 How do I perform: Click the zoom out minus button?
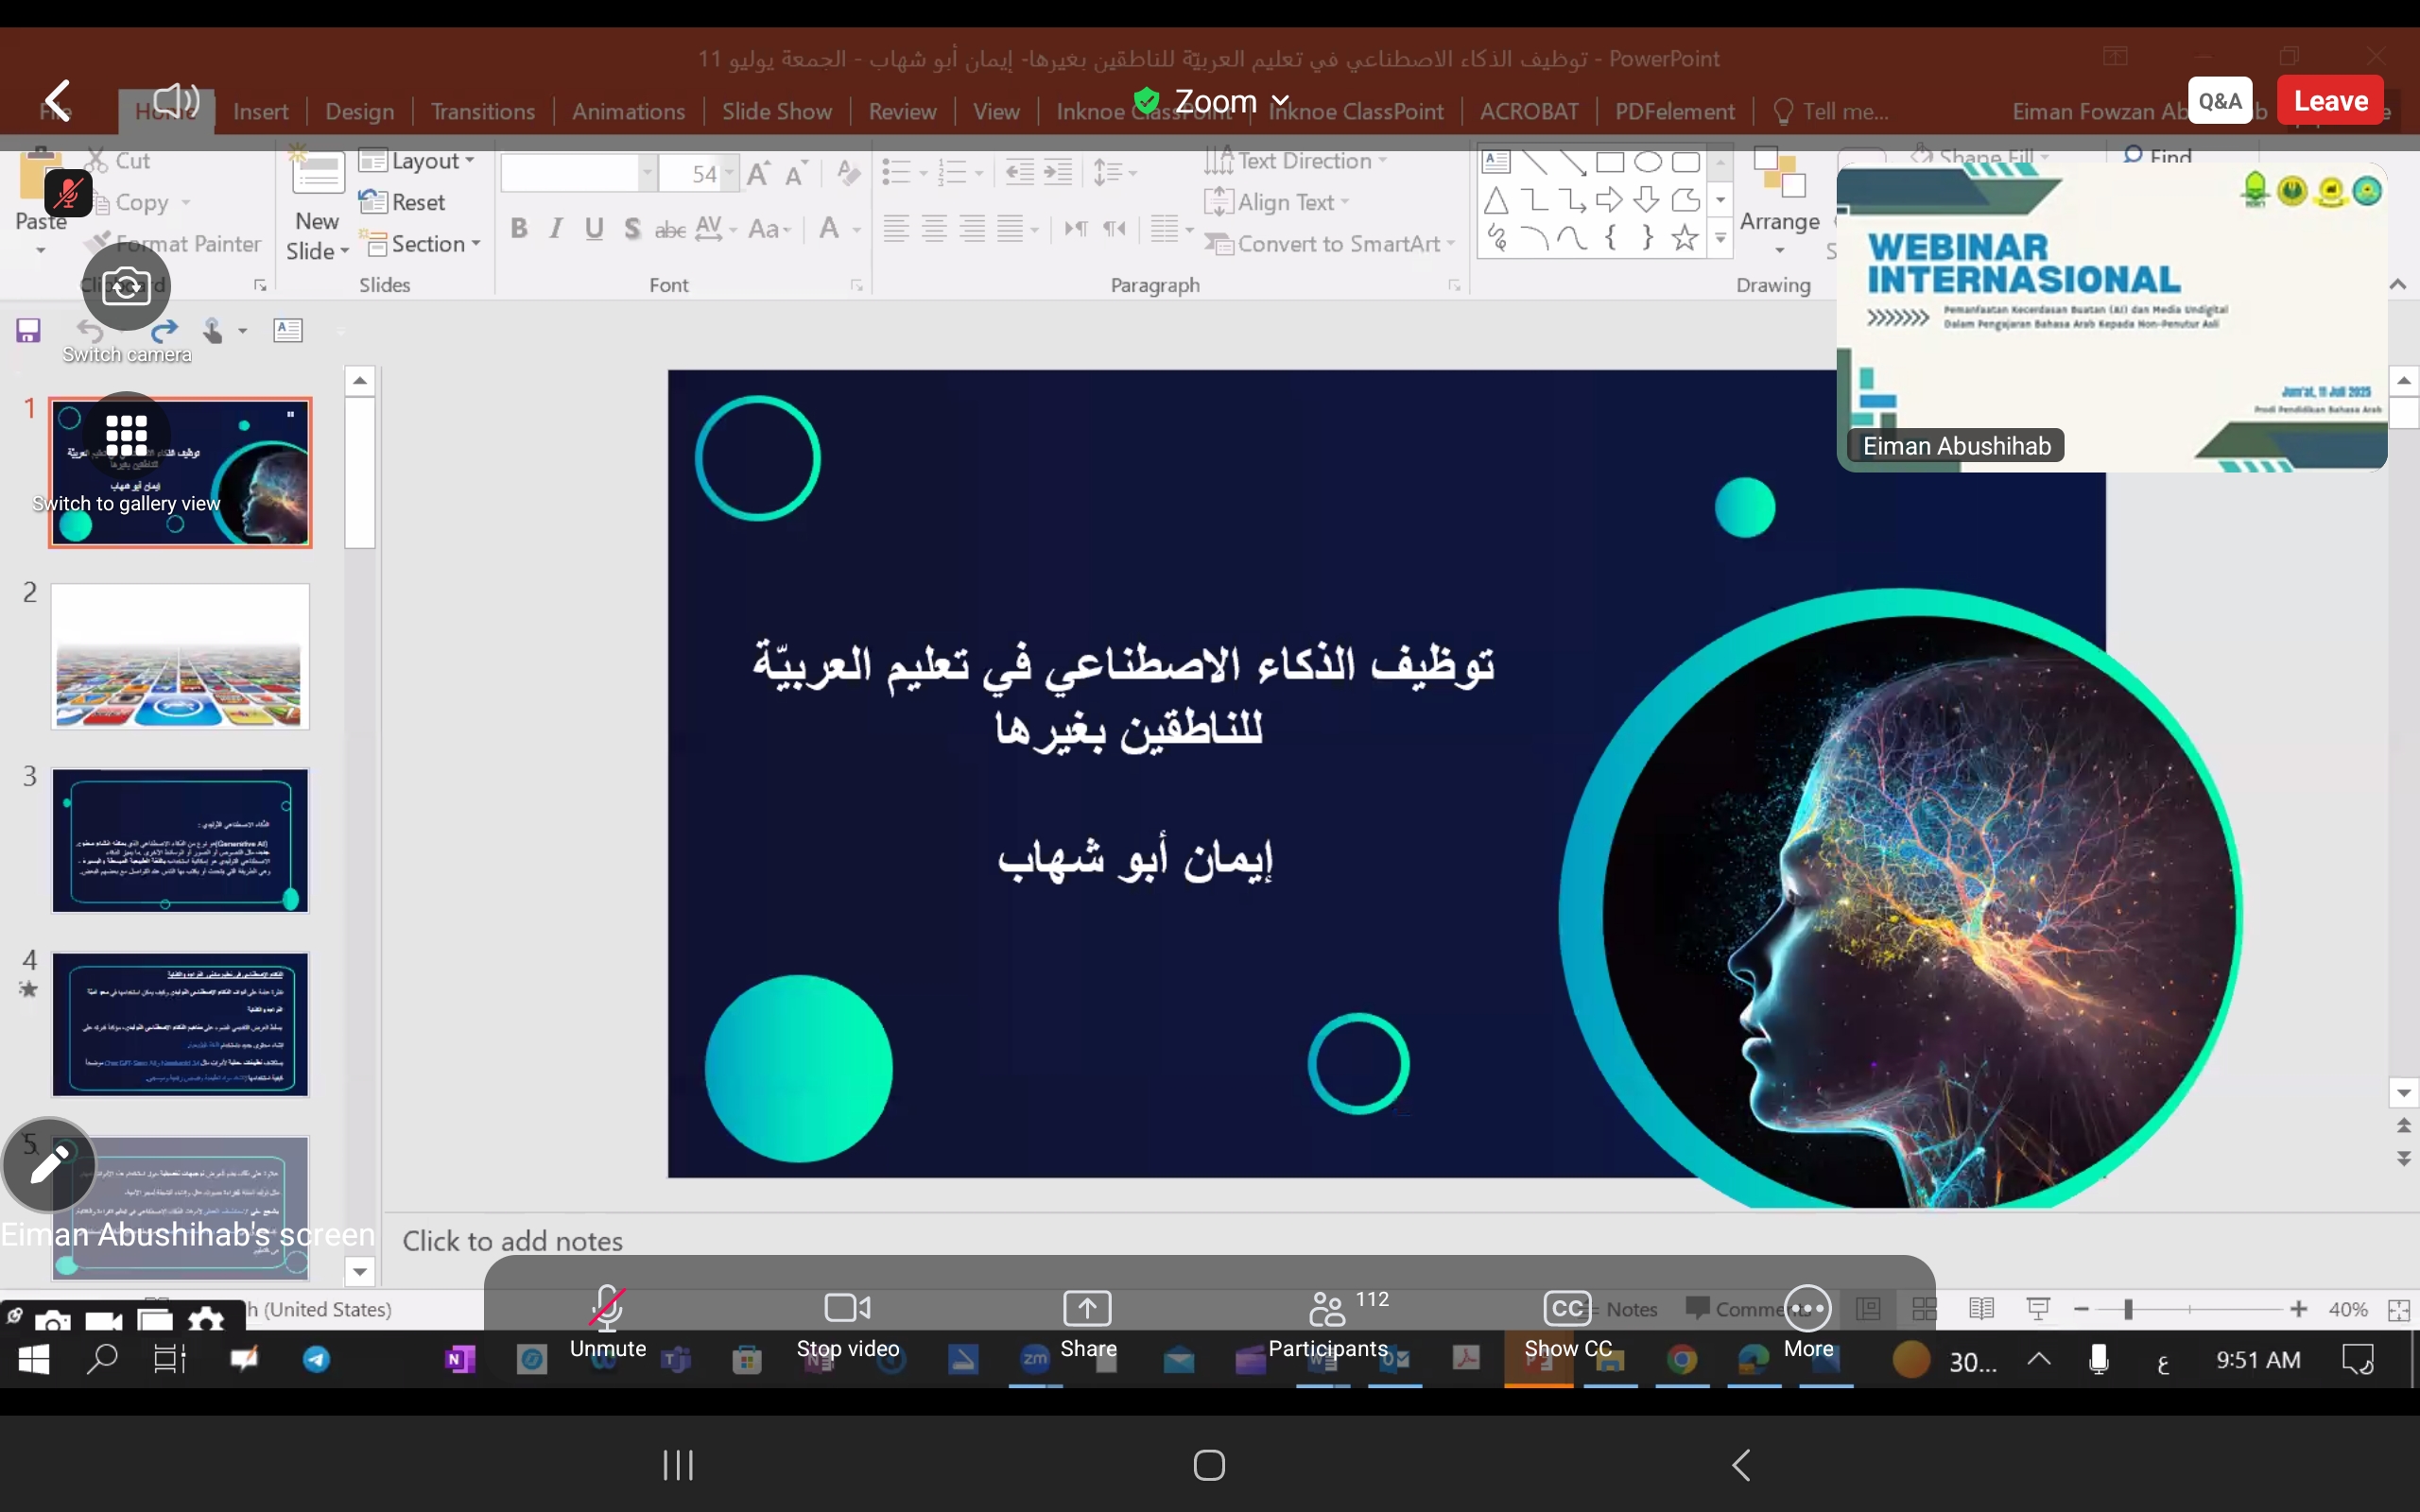(2082, 1309)
